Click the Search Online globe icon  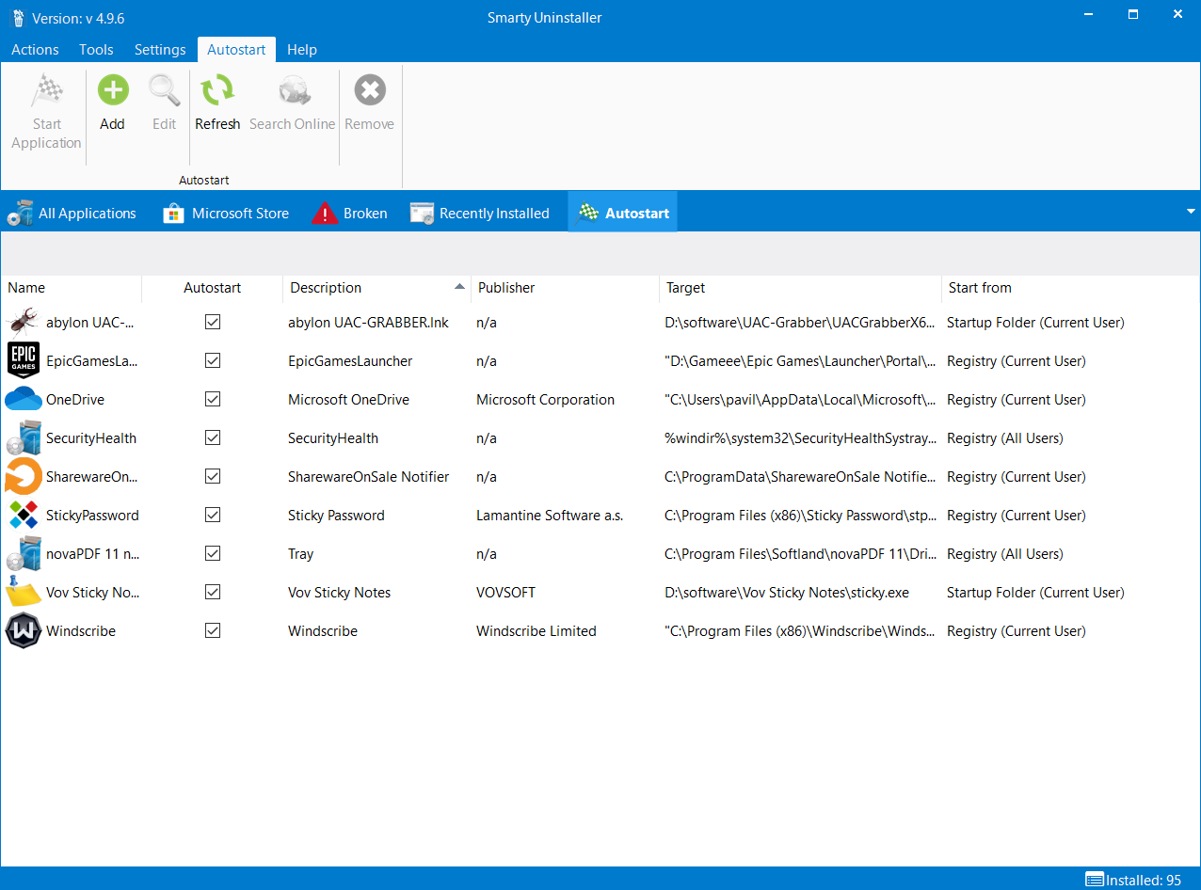pyautogui.click(x=293, y=90)
